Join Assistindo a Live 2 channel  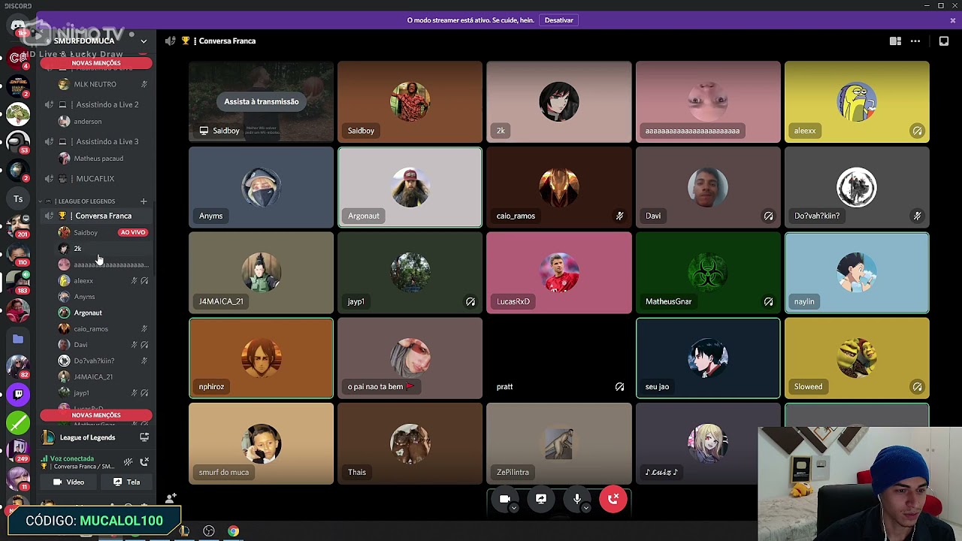pyautogui.click(x=96, y=104)
